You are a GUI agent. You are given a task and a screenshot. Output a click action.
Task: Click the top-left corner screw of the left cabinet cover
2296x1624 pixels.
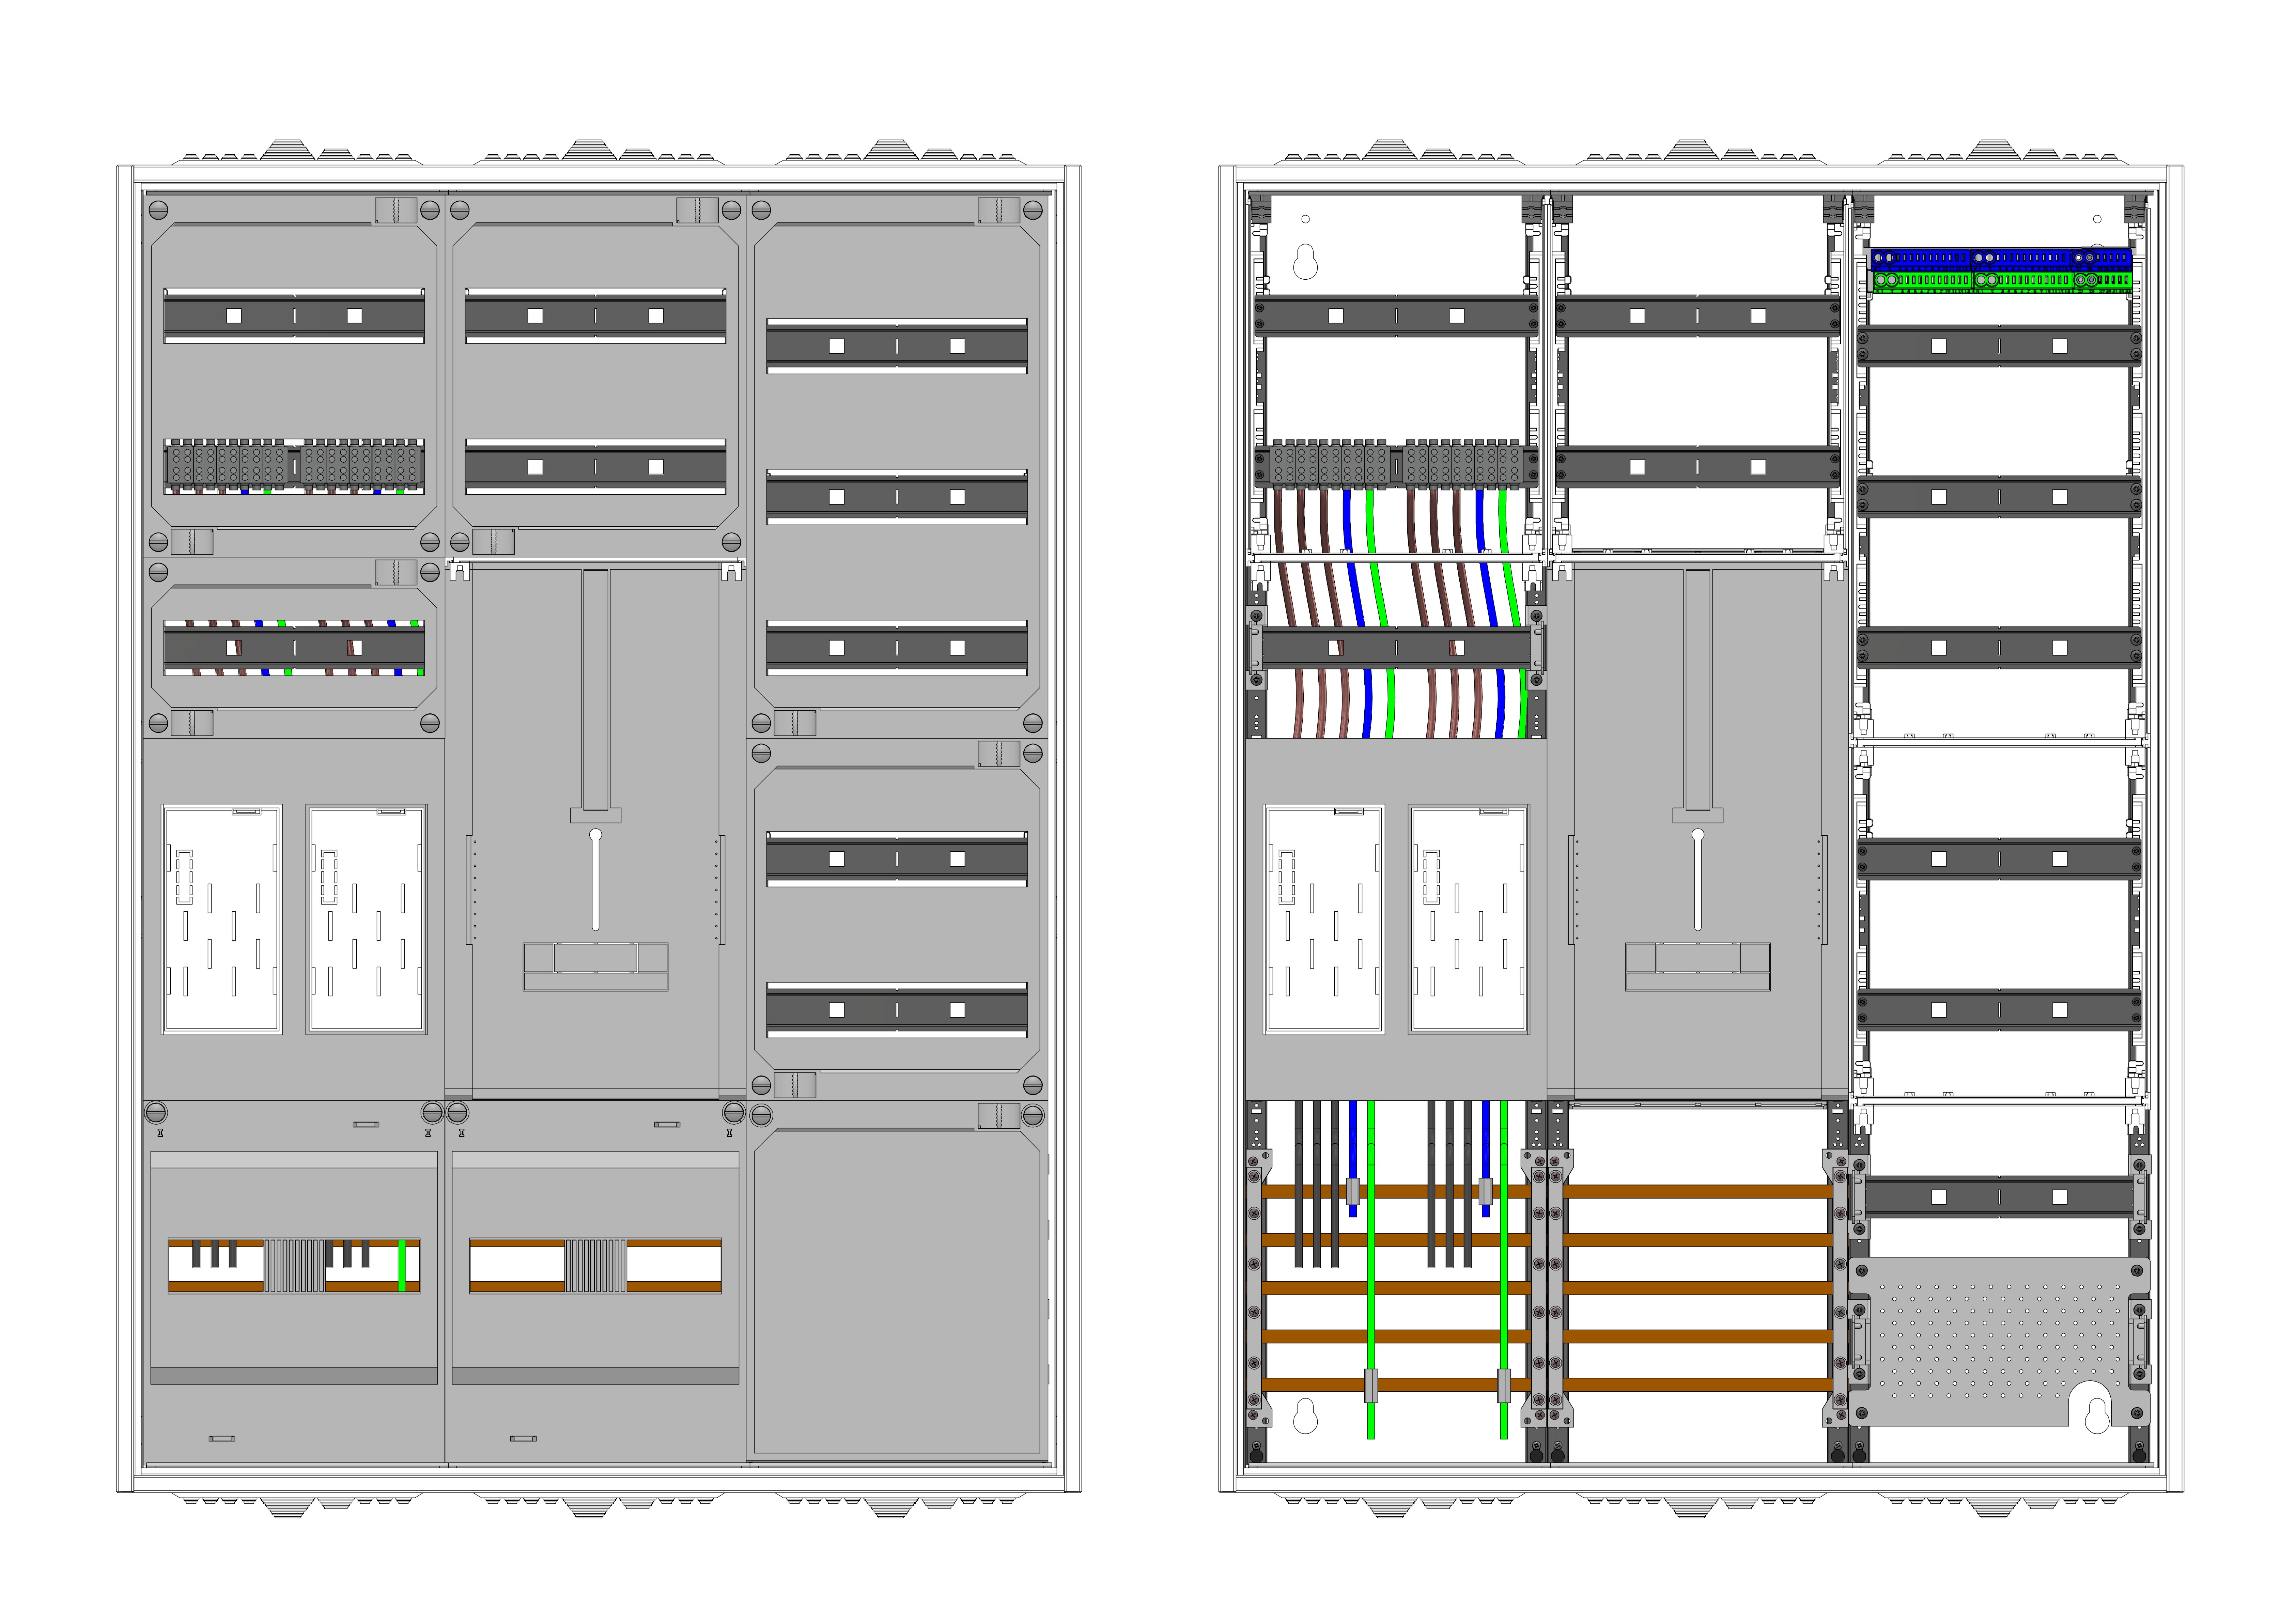click(x=158, y=210)
